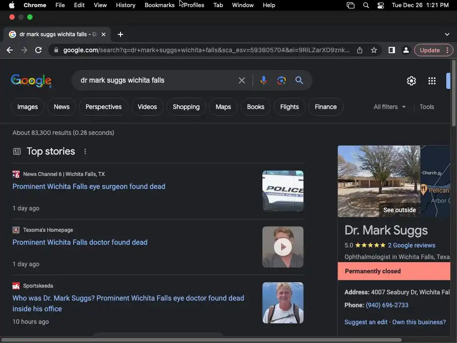Call the phone number (940) 696-2733
The height and width of the screenshot is (343, 457).
[387, 305]
